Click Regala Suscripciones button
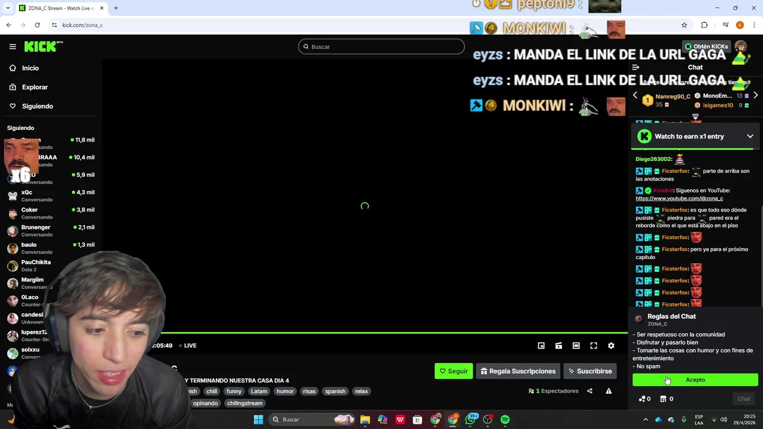This screenshot has width=763, height=429. click(x=518, y=371)
